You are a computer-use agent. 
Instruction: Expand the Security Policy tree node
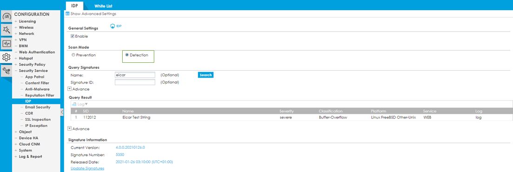pos(16,65)
